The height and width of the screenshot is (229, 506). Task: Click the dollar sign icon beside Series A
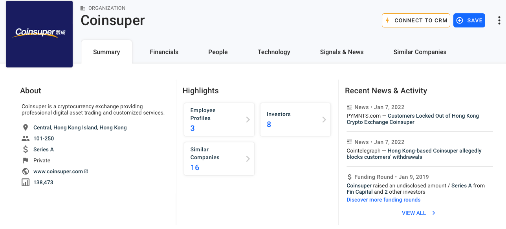point(26,149)
